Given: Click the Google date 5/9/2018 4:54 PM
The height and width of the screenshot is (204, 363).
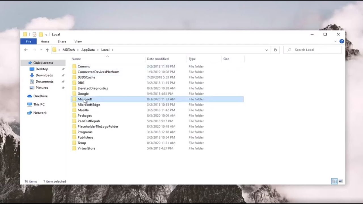Looking at the screenshot, I should pyautogui.click(x=160, y=94).
